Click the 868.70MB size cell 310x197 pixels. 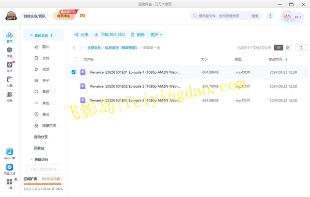point(210,86)
